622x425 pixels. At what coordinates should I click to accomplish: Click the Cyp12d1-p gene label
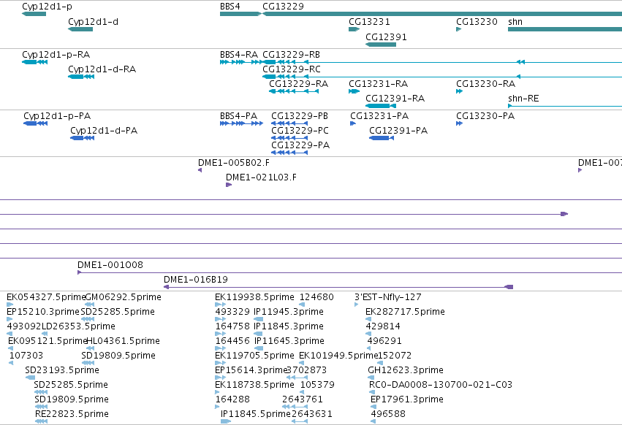(48, 7)
